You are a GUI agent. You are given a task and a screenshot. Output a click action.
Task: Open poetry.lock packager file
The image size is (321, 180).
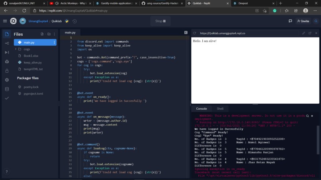[x=31, y=87]
